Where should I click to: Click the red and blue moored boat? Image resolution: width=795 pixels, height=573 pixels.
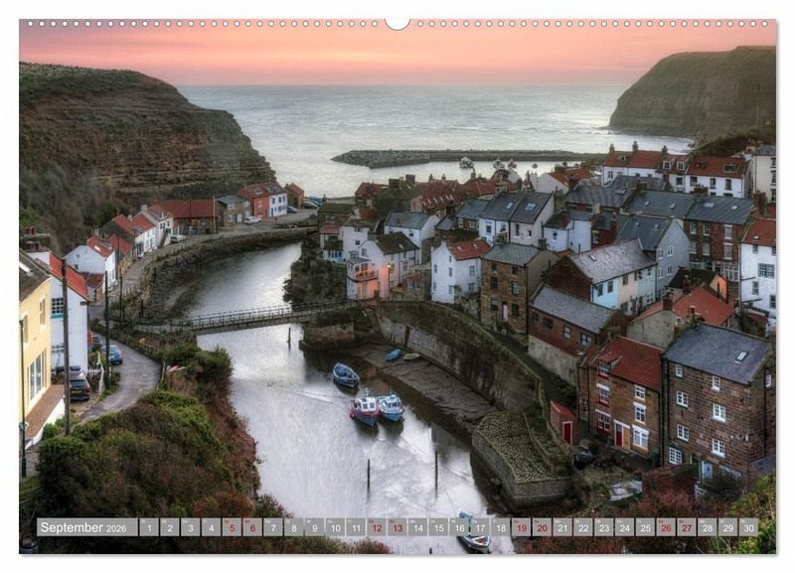(365, 407)
